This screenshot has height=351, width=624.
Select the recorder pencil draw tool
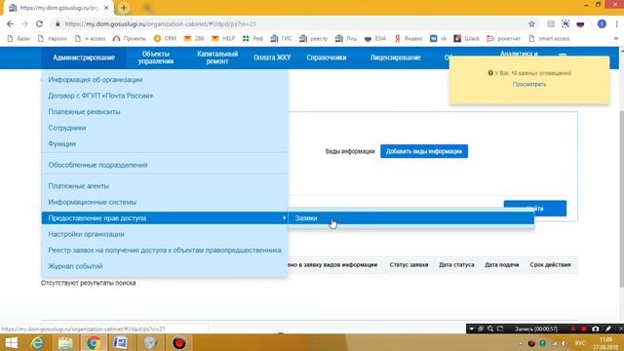click(x=608, y=329)
